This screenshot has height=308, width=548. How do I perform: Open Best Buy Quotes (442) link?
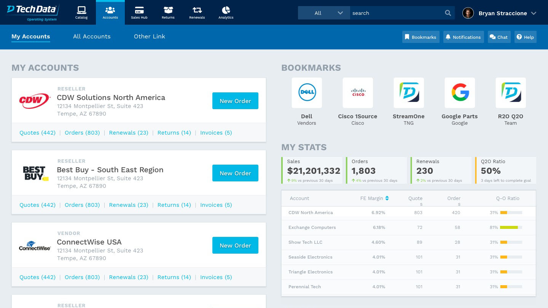[37, 205]
